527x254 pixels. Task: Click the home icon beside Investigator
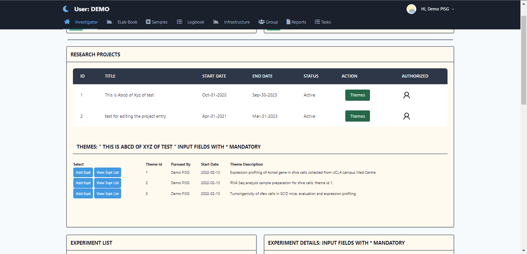[x=67, y=22]
